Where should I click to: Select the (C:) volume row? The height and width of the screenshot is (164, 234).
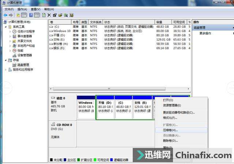point(120,27)
